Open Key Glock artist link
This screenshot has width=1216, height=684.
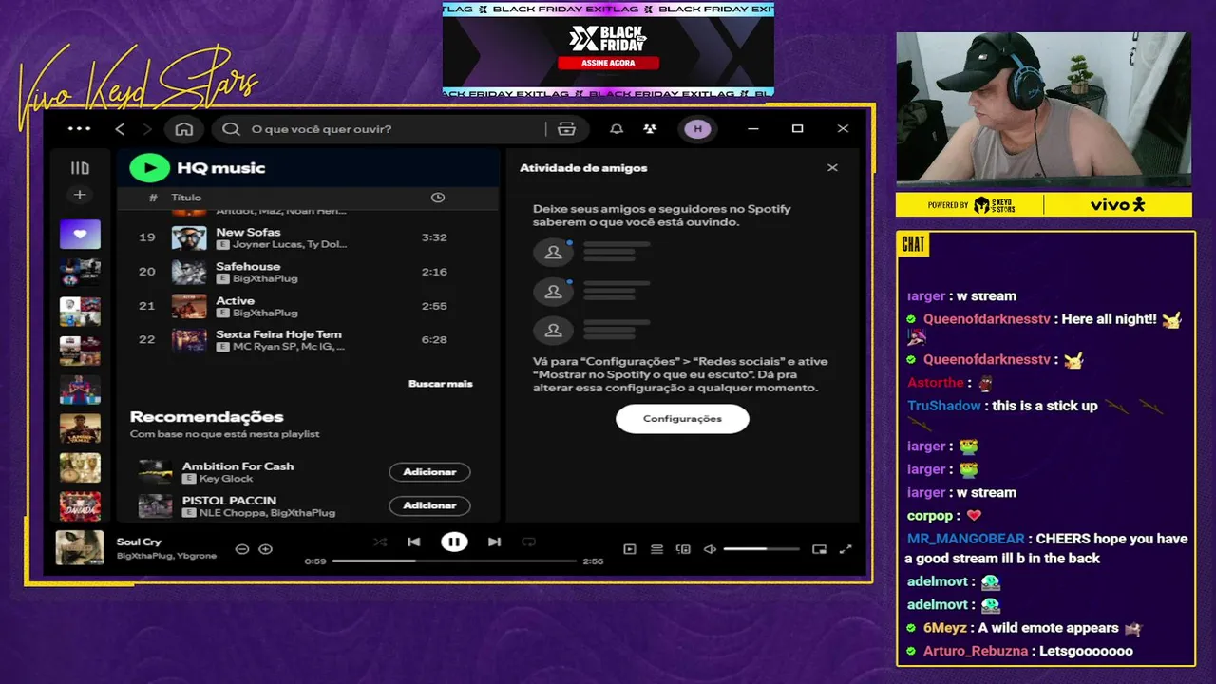226,479
